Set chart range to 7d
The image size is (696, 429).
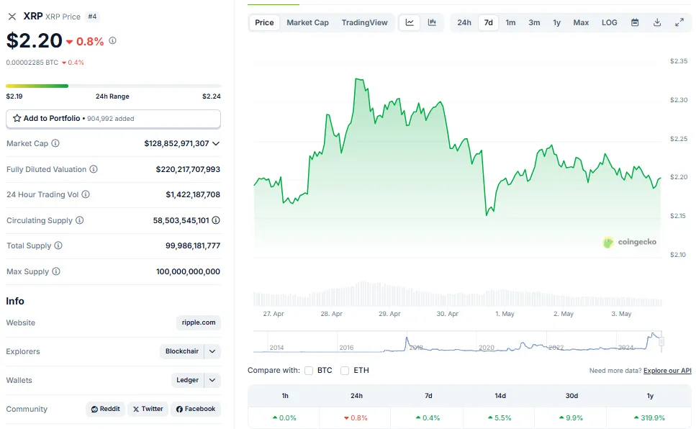pyautogui.click(x=488, y=22)
